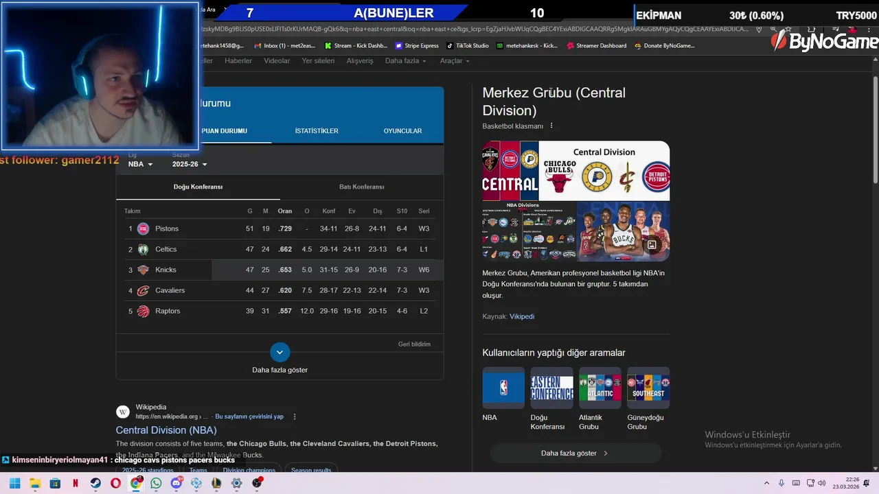
Task: Open the NBA league dropdown
Action: tap(140, 164)
